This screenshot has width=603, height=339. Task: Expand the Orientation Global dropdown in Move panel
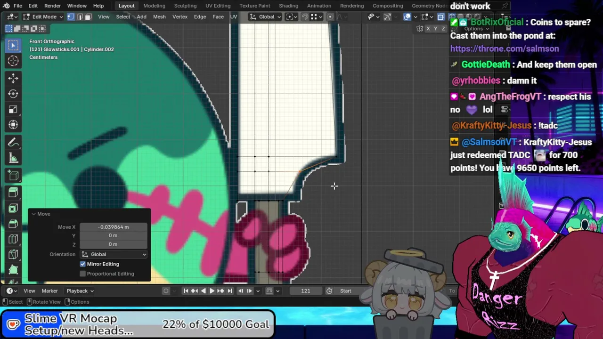pyautogui.click(x=114, y=254)
